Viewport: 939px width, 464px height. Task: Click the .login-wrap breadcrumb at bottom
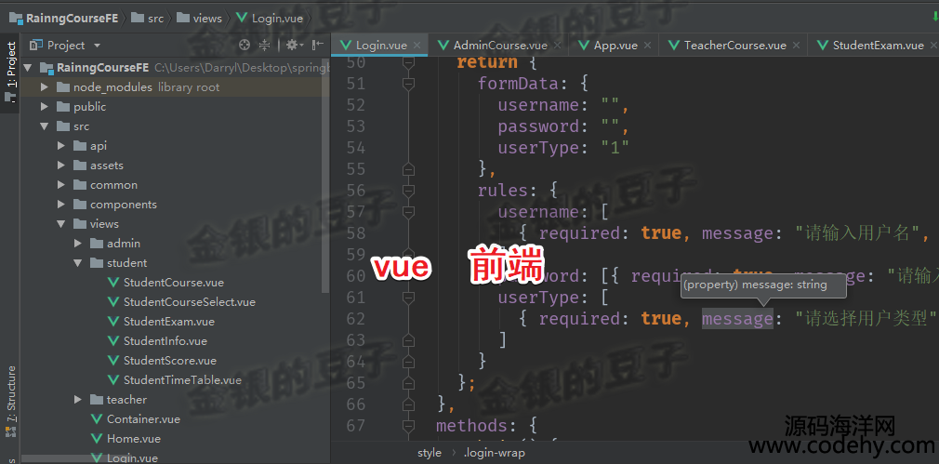[494, 453]
